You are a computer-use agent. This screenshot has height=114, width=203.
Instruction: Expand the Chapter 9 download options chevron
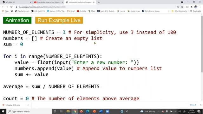(28, 105)
